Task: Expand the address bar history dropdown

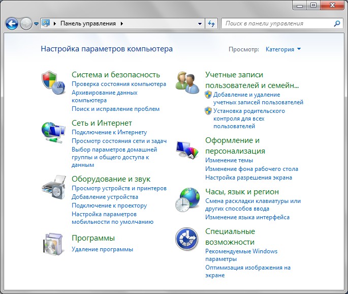Action: (200, 23)
